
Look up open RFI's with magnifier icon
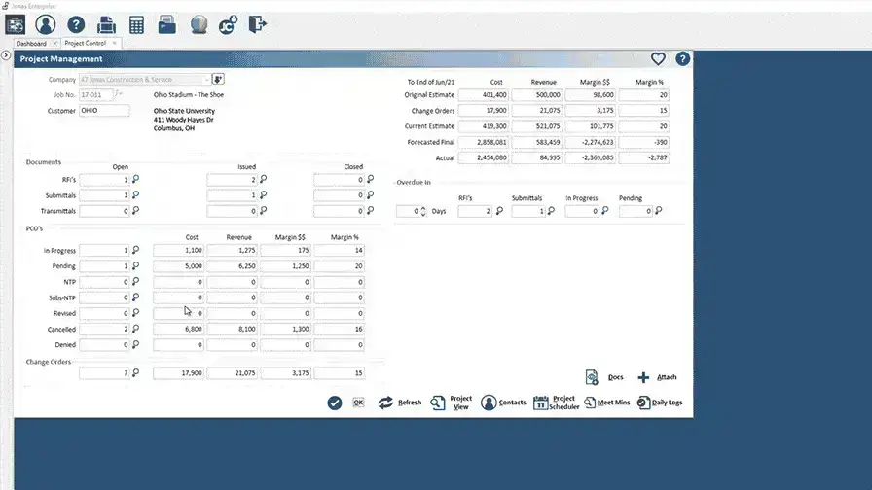tap(136, 180)
